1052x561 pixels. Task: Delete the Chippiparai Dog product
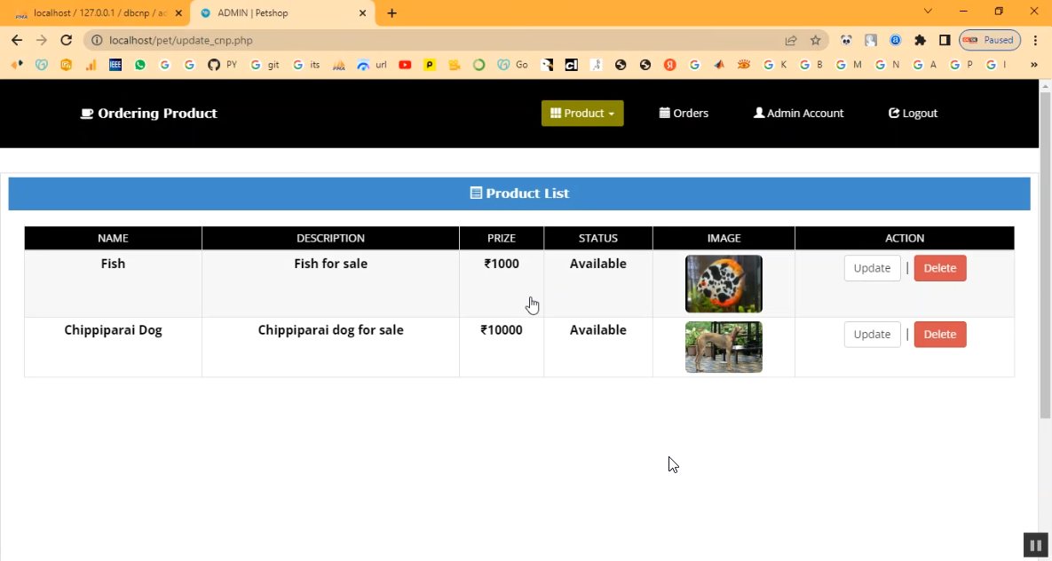click(940, 334)
